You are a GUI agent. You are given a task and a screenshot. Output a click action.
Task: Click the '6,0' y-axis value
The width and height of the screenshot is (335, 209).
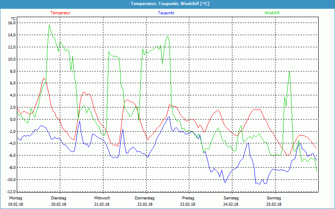(x=13, y=83)
